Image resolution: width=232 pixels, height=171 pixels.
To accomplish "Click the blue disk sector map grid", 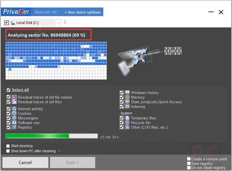I will coord(56,61).
